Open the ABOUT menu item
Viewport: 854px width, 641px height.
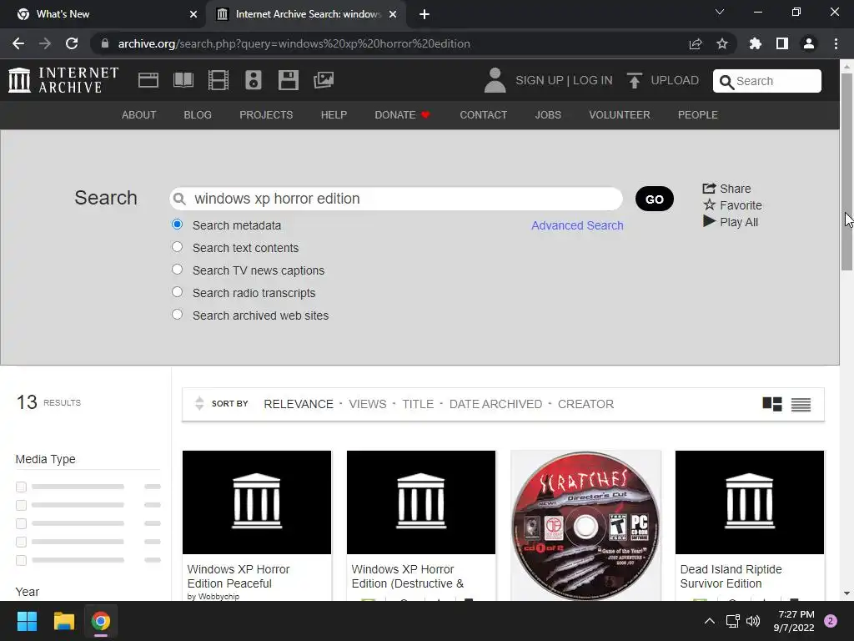tap(139, 115)
